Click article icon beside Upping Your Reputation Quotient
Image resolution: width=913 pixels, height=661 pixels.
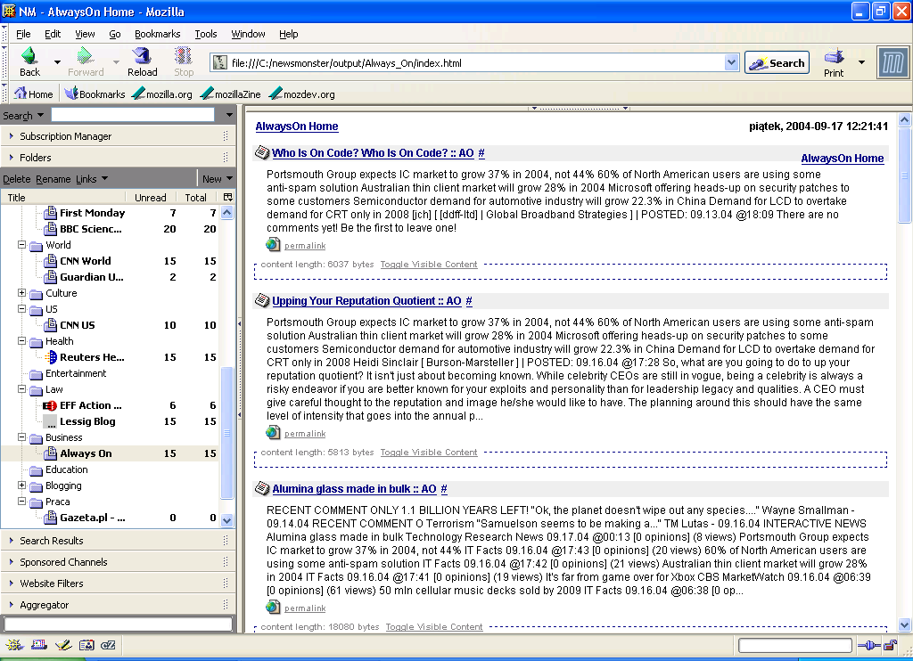coord(262,300)
